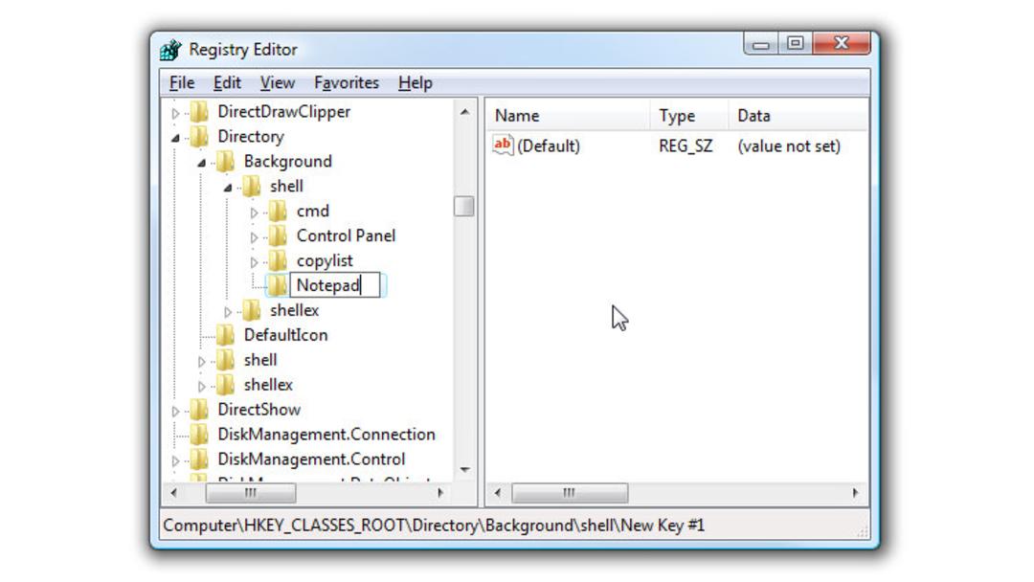Expand the DiskManagement.Control key node
The width and height of the screenshot is (1034, 582).
(175, 460)
